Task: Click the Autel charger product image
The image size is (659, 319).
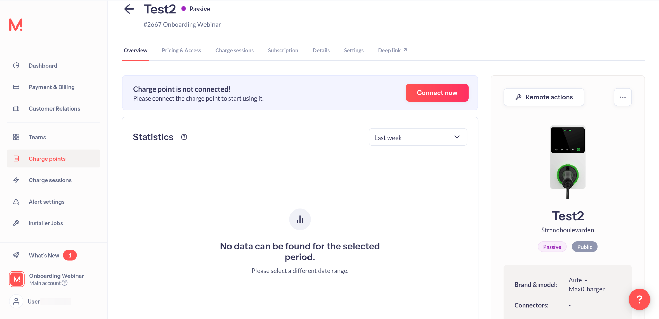Action: coord(567,162)
